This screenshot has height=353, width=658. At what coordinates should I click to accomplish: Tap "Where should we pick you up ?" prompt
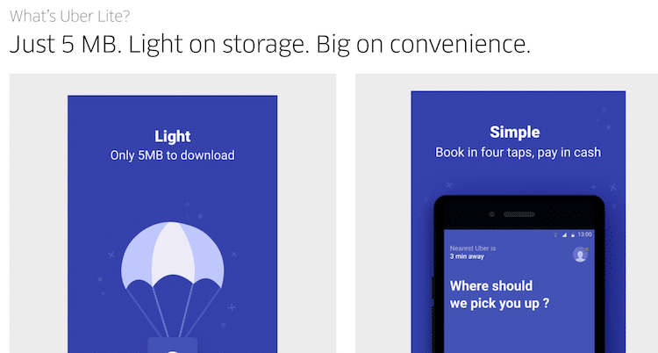[499, 294]
